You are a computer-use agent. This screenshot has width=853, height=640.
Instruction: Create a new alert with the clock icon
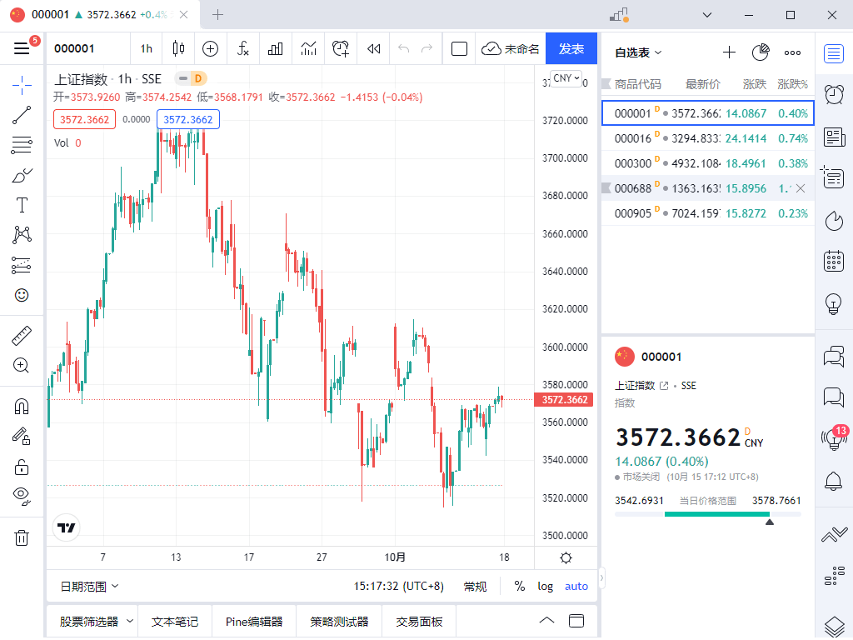tap(341, 48)
